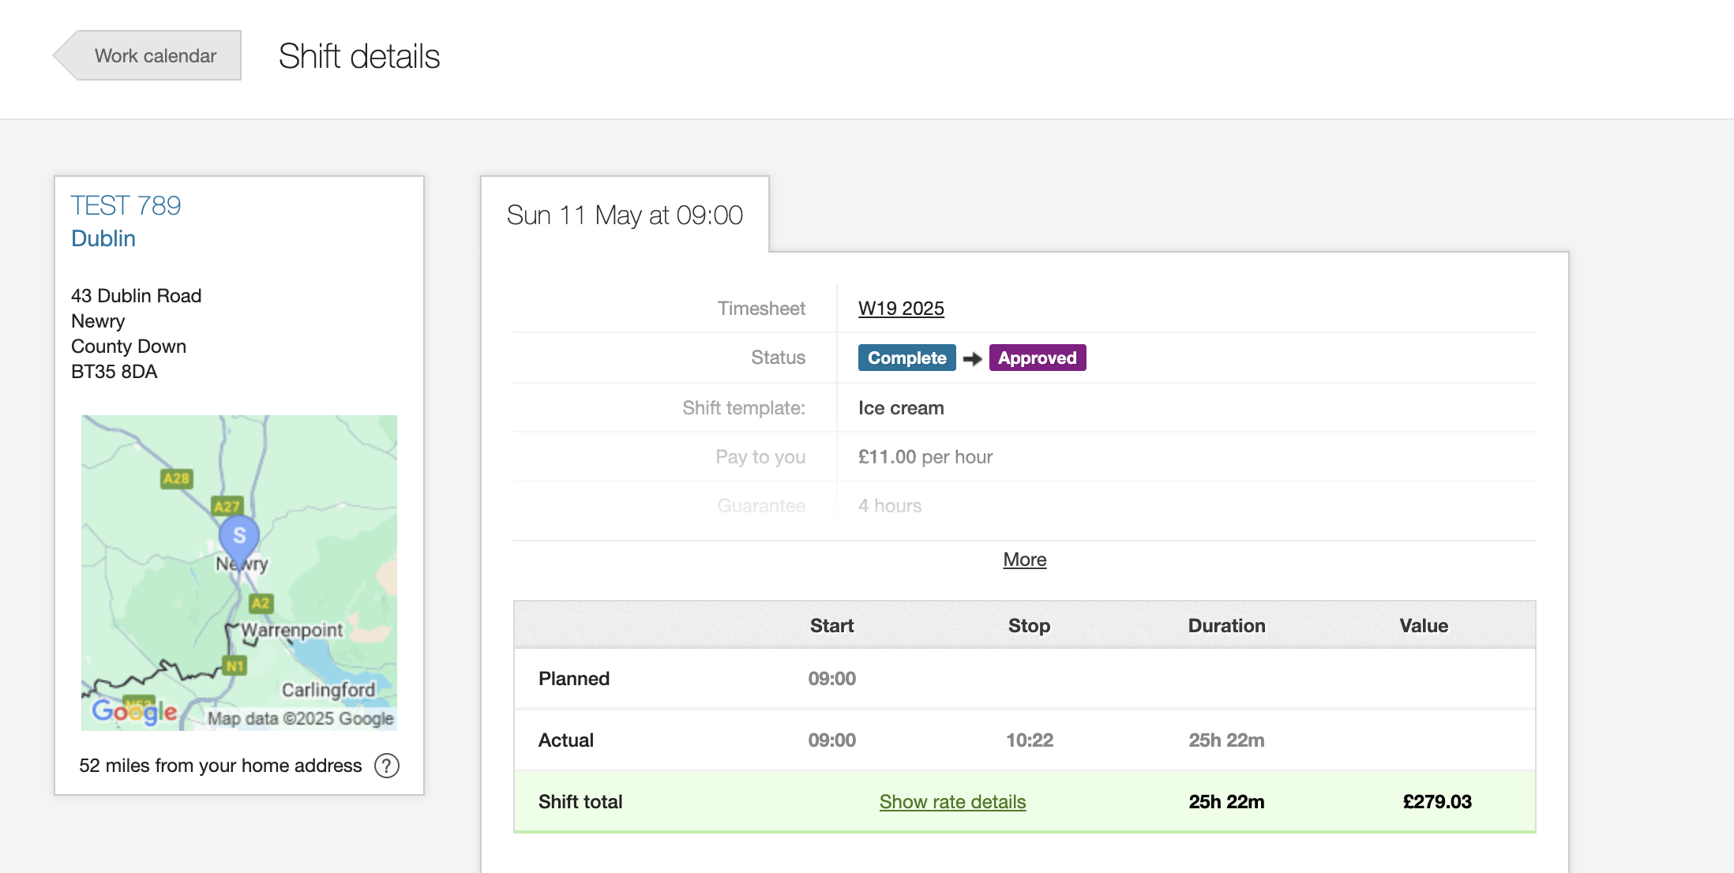Expand details with the More link
Screen dimensions: 1734x873
pyautogui.click(x=1024, y=560)
